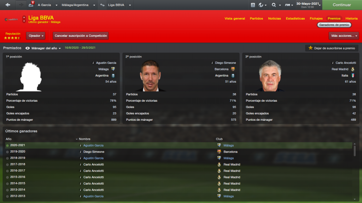362x203 pixels.
Task: Open the help question mark icon
Action: point(253,5)
